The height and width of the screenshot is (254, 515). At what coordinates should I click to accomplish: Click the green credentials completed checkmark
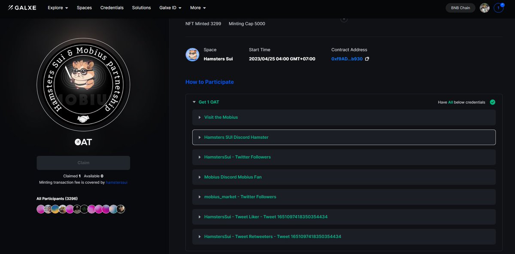[492, 102]
